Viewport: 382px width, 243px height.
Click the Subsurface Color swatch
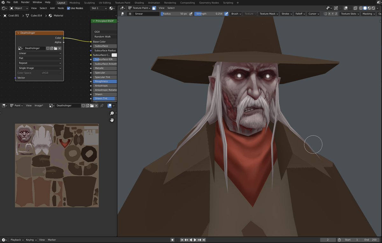pyautogui.click(x=114, y=55)
